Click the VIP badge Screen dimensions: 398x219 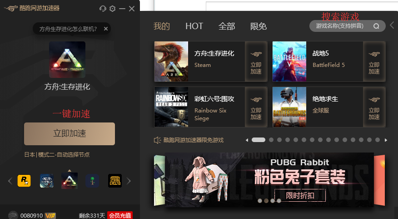[50, 216]
